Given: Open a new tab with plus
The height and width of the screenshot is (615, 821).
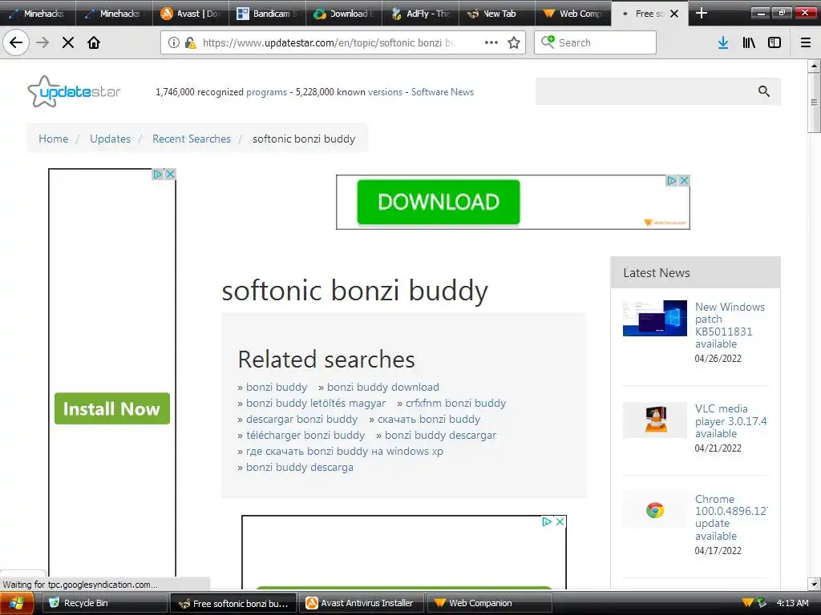Looking at the screenshot, I should 702,13.
